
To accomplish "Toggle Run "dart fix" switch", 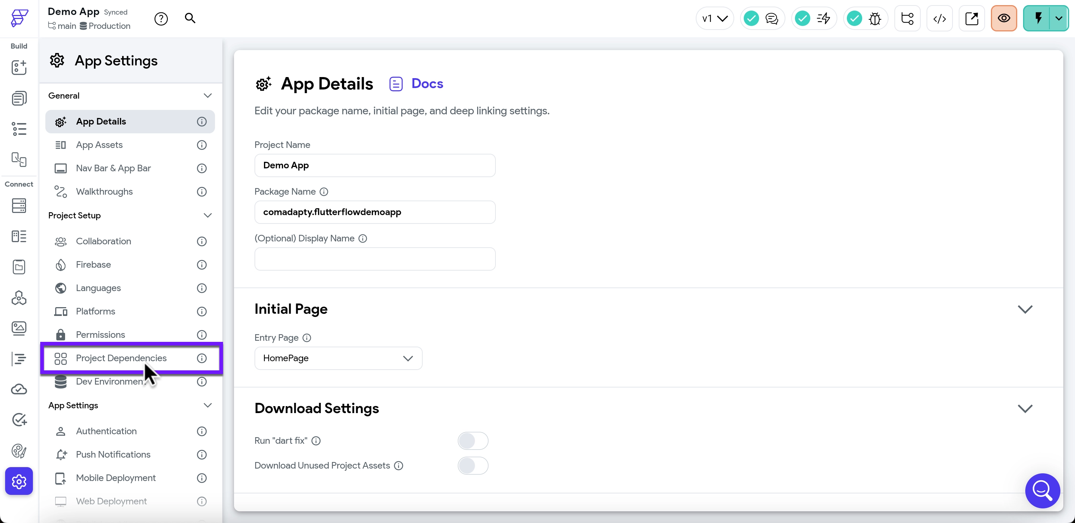I will coord(472,440).
